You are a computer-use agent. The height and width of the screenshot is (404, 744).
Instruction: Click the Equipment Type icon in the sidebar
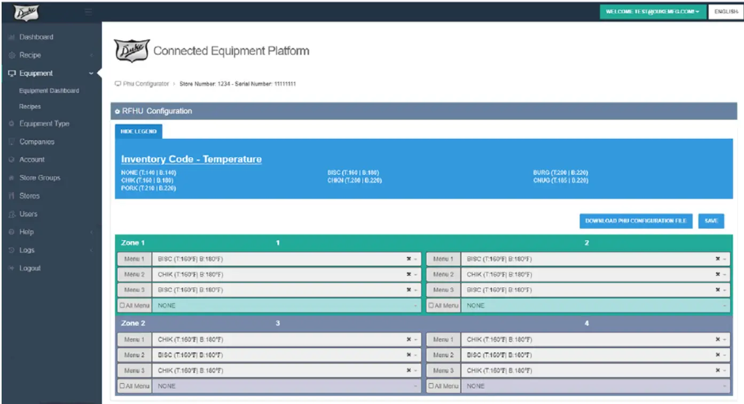pyautogui.click(x=11, y=124)
